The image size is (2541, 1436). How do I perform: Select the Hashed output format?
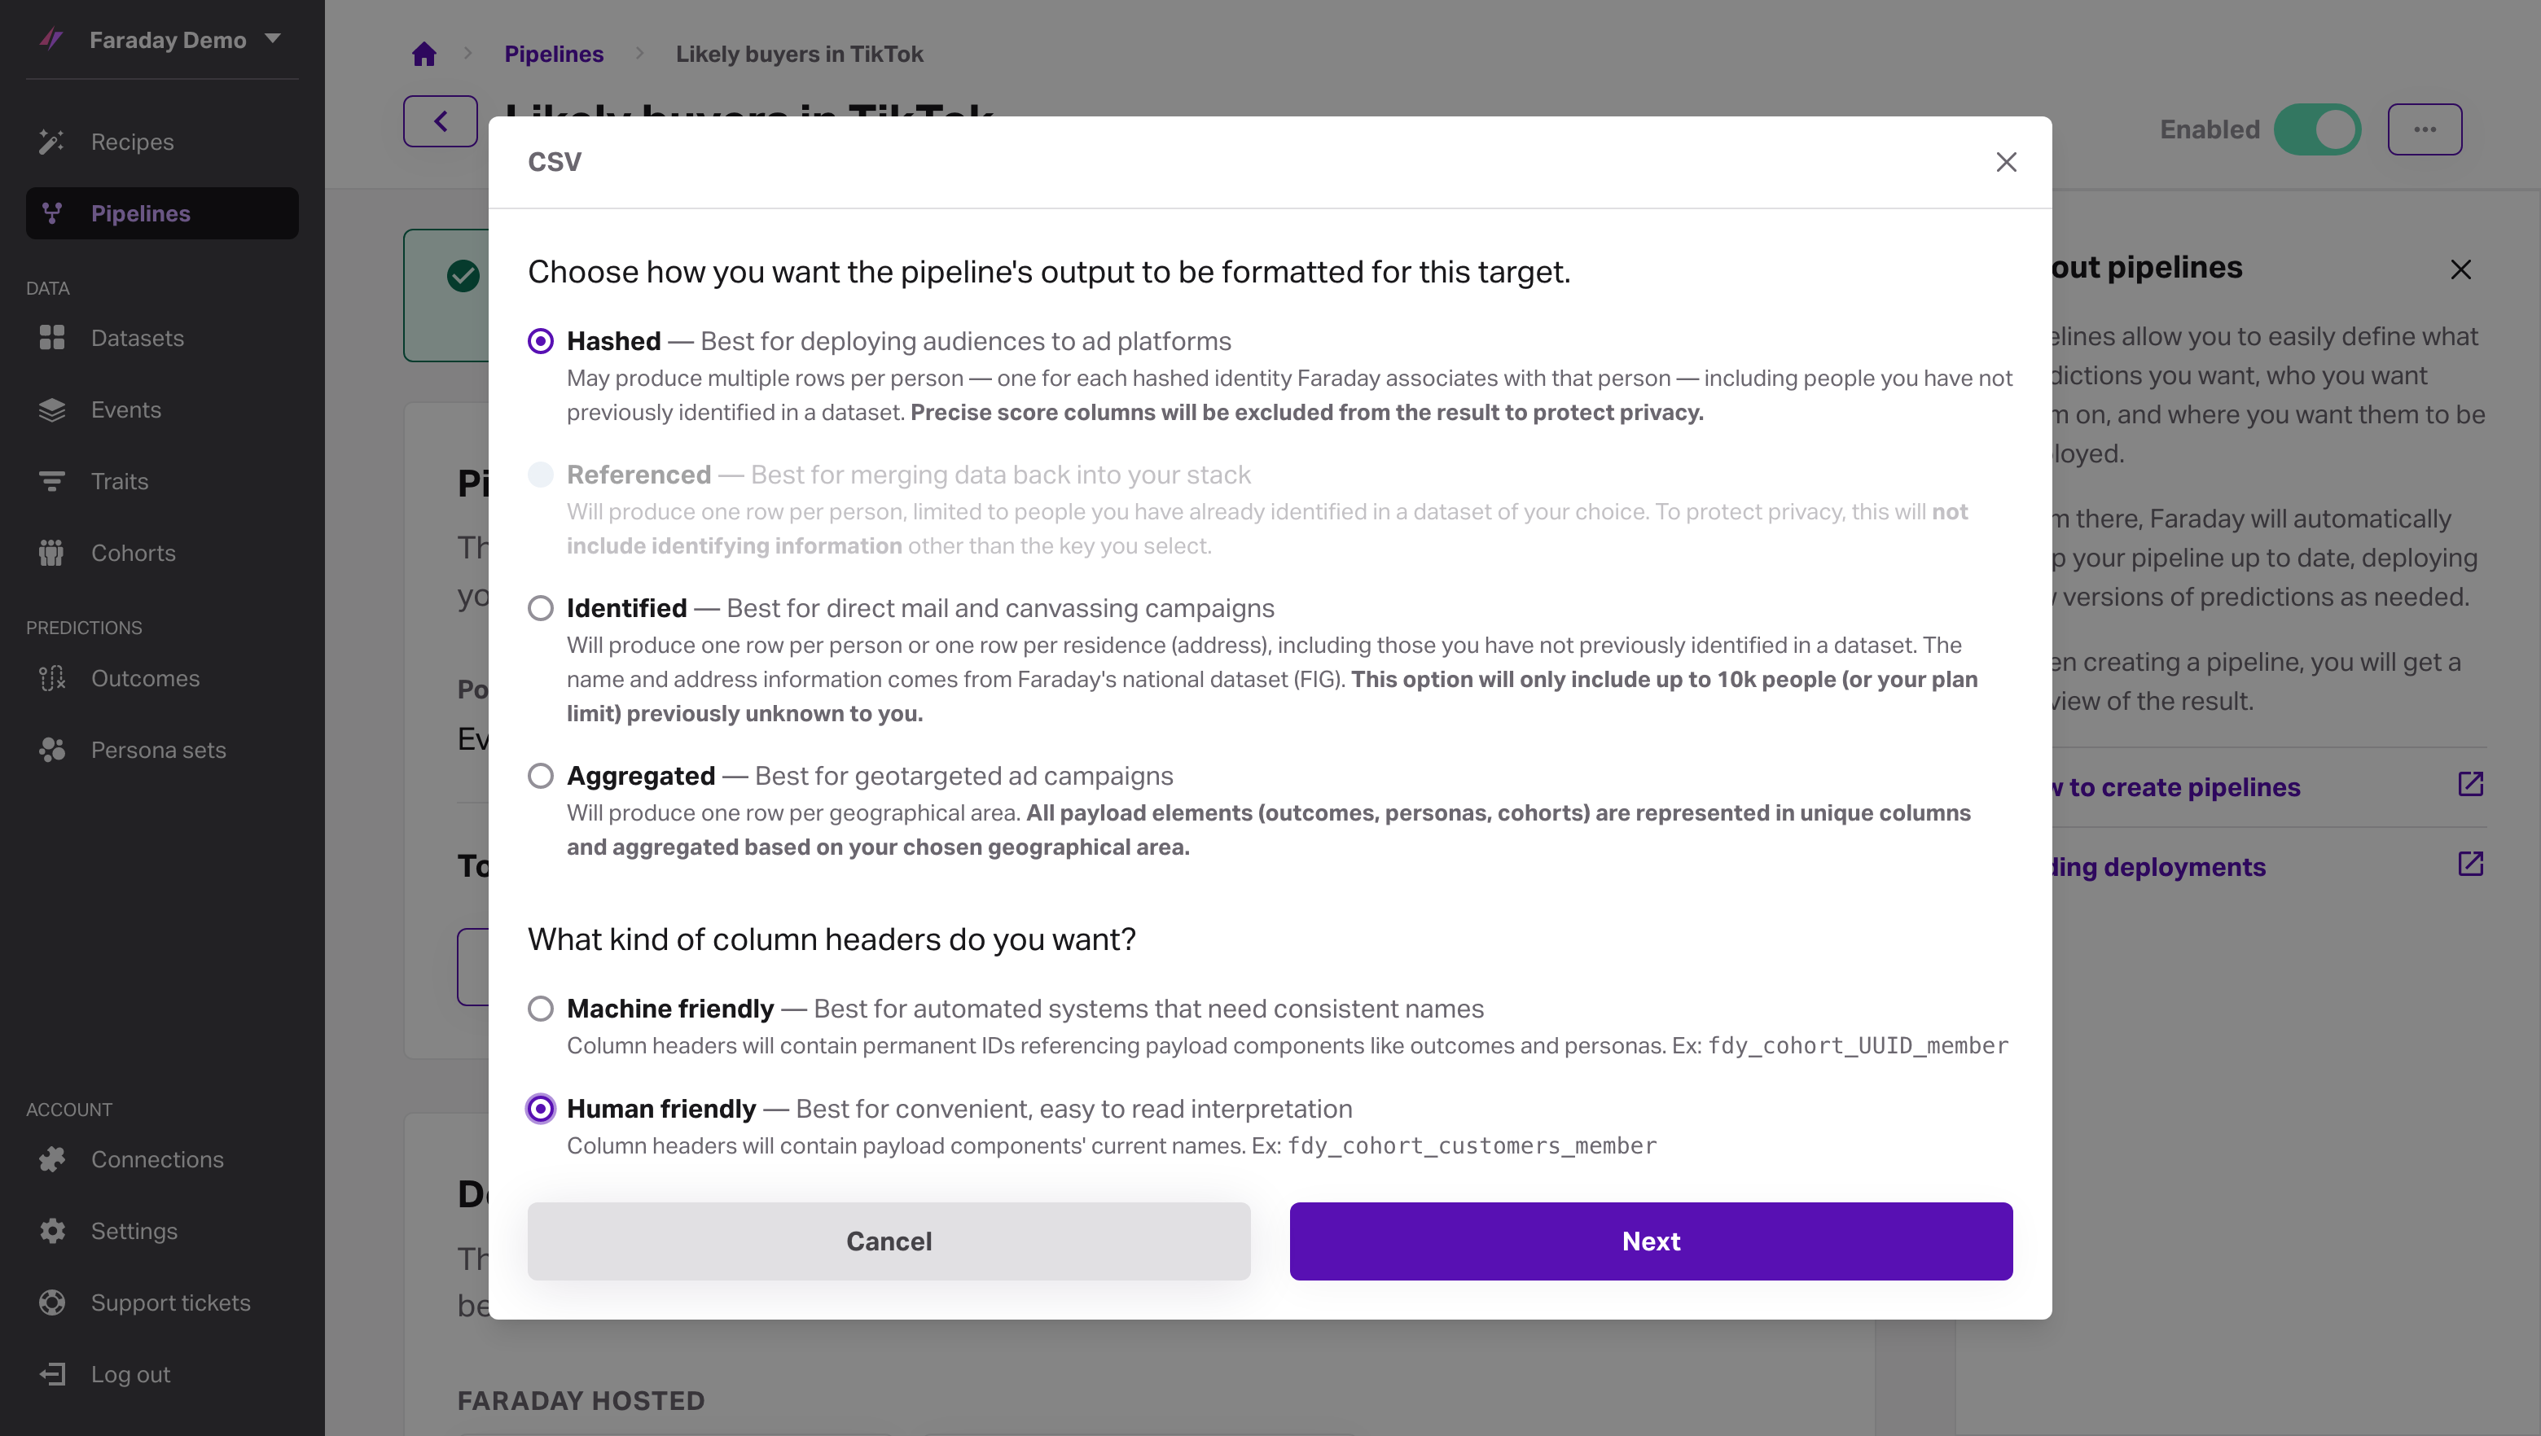point(541,341)
